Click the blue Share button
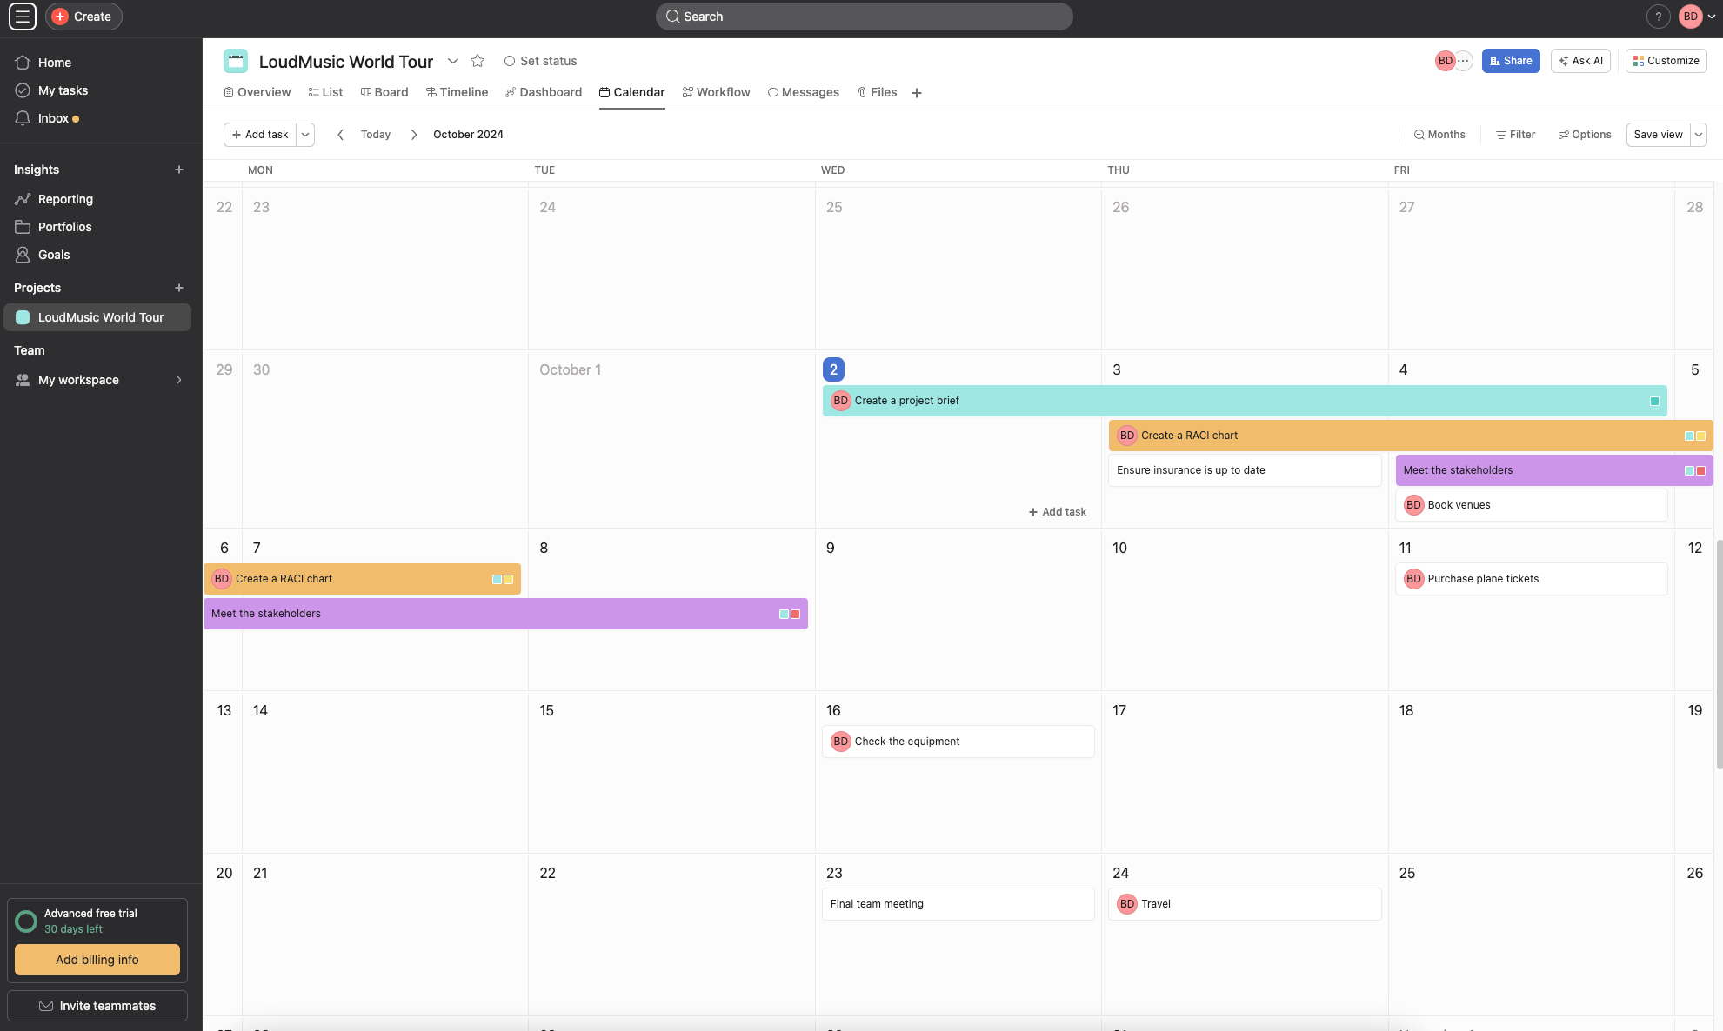The width and height of the screenshot is (1723, 1031). coord(1511,61)
